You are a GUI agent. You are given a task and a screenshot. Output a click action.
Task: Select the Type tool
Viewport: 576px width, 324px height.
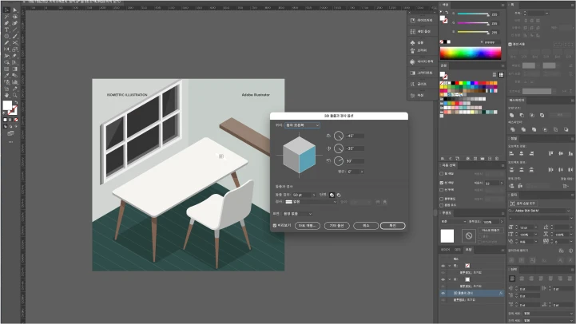click(6, 30)
